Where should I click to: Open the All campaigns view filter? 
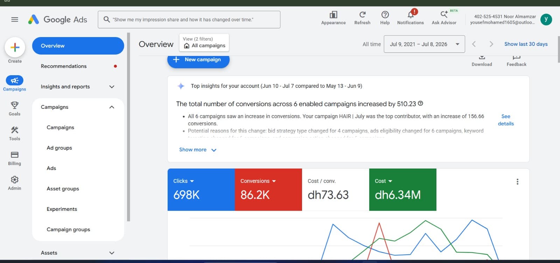tap(204, 43)
